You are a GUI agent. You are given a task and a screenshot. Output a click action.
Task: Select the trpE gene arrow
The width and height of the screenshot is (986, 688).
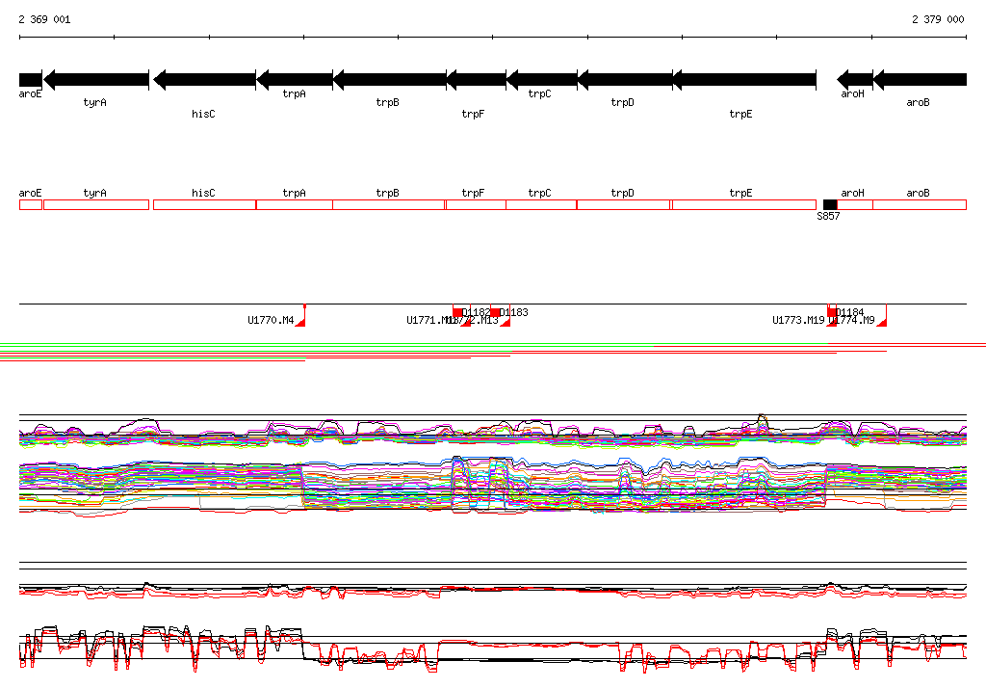coord(743,79)
